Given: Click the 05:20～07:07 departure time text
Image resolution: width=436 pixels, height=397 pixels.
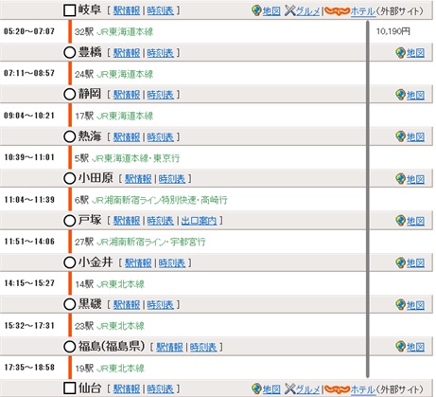Looking at the screenshot, I should 29,31.
